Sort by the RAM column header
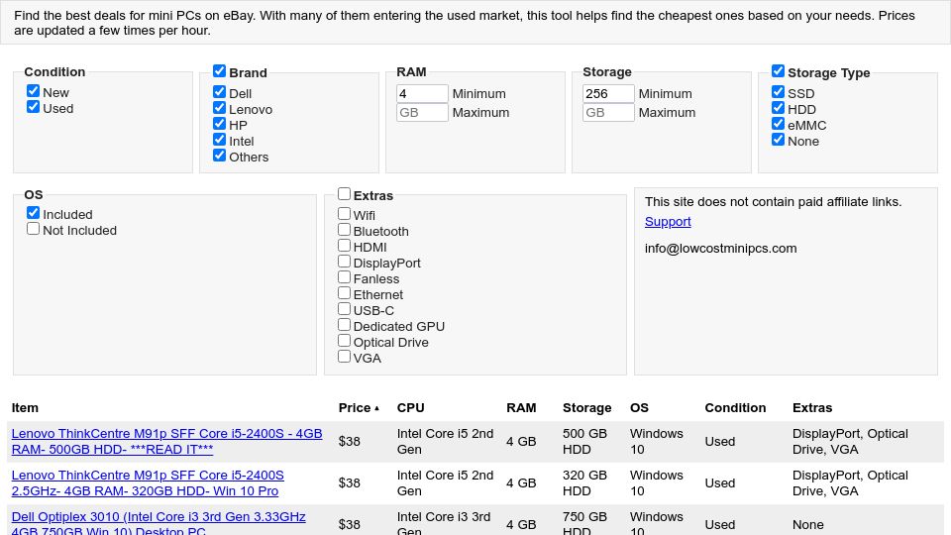This screenshot has width=951, height=535. click(521, 407)
